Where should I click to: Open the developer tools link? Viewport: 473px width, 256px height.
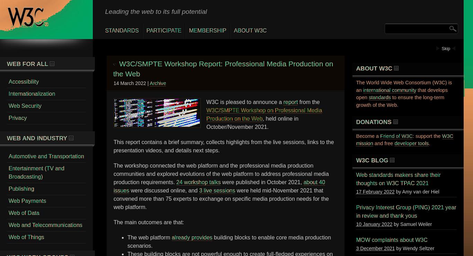click(411, 144)
